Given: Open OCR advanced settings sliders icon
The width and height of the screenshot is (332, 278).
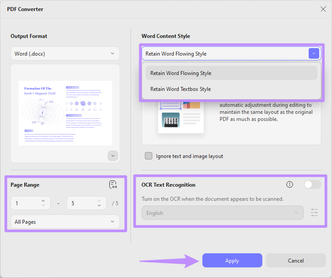Looking at the screenshot, I should tap(314, 213).
